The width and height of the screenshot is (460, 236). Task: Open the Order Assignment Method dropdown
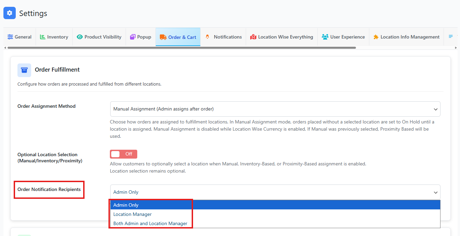pos(275,109)
